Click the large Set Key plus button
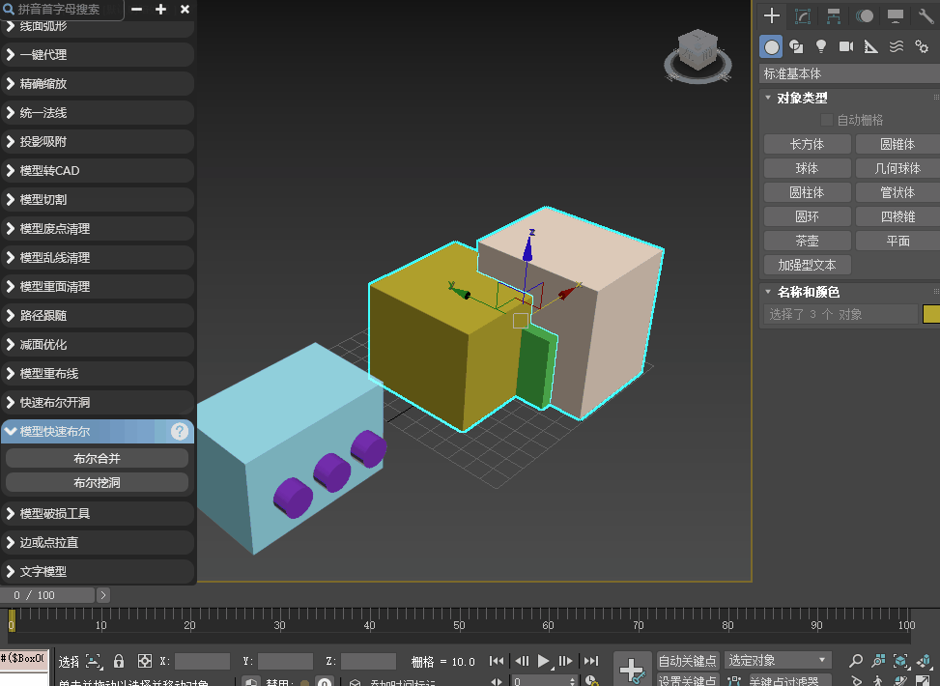The width and height of the screenshot is (940, 686). (x=633, y=669)
